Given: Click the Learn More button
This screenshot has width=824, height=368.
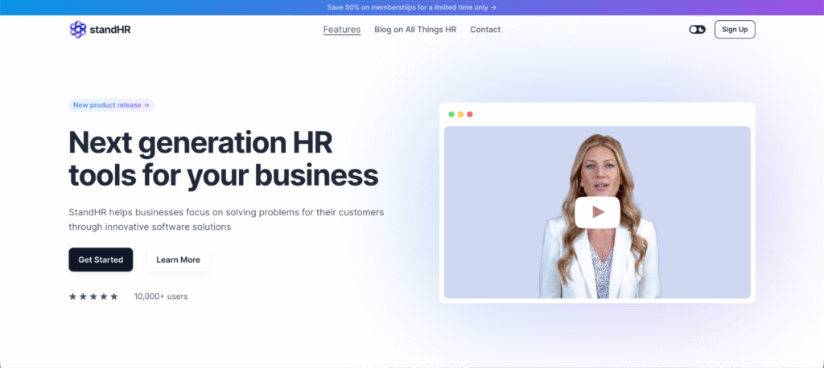Looking at the screenshot, I should (x=178, y=260).
